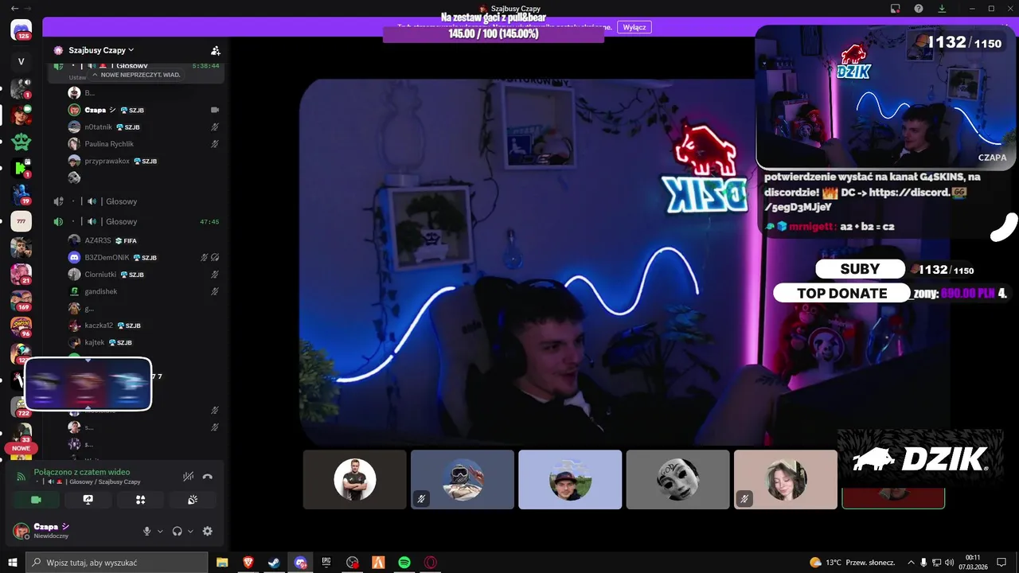Open user settings gear icon
Screen dimensions: 1019x573
click(208, 531)
